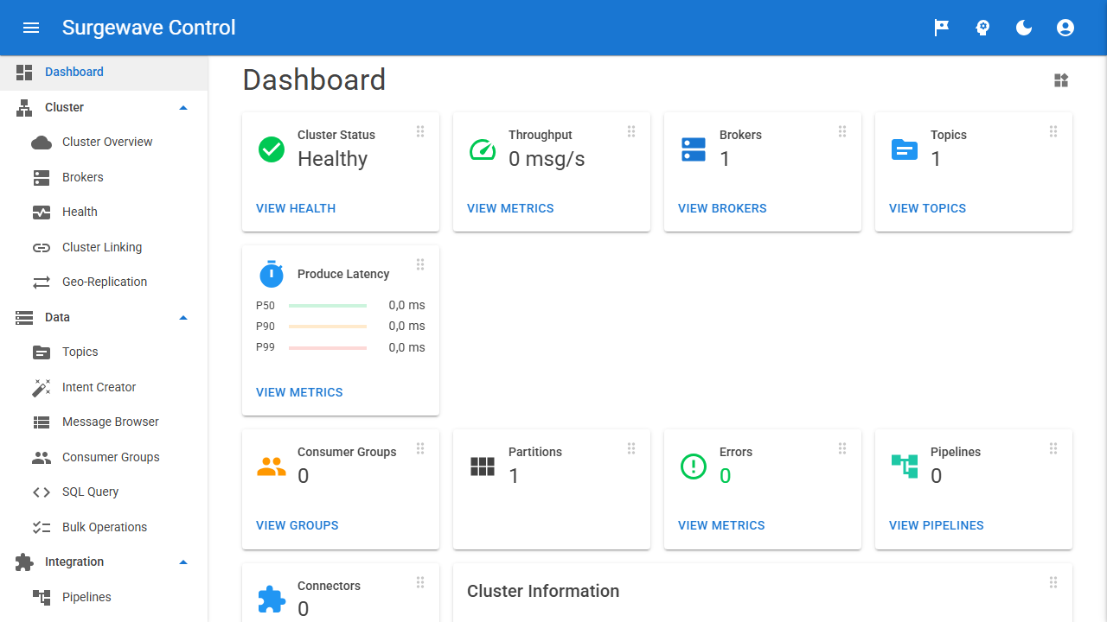The image size is (1107, 622).
Task: Open Pipelines in the sidebar
Action: coord(104,597)
